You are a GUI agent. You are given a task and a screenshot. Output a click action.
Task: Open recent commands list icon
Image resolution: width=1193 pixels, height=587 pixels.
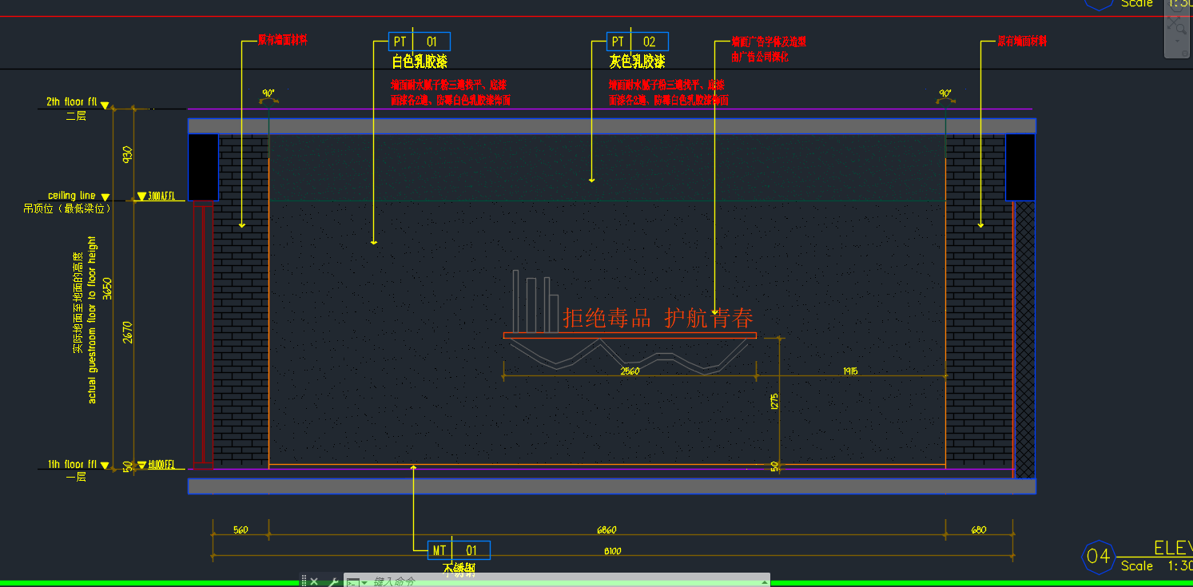(356, 582)
